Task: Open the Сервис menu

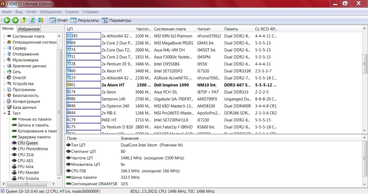Action: (72, 12)
